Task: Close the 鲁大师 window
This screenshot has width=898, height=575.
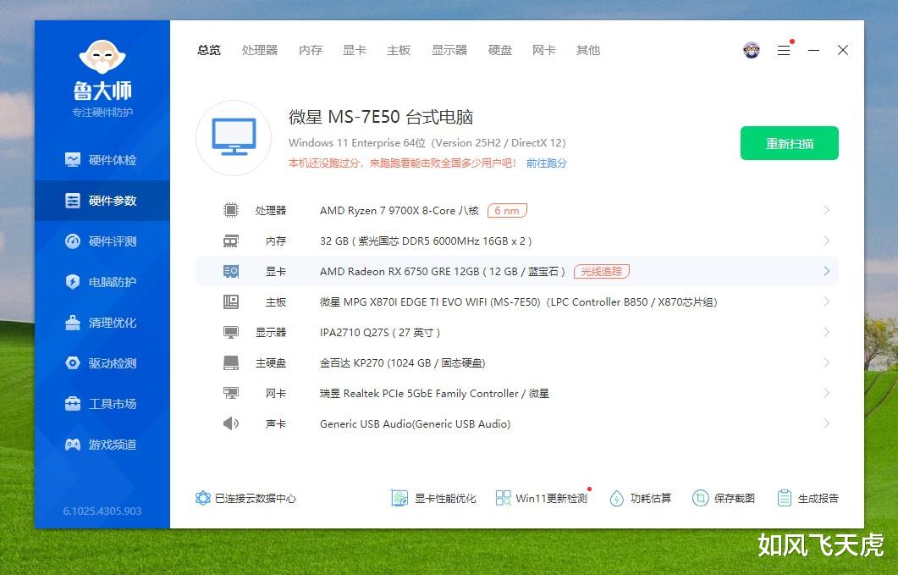Action: pyautogui.click(x=842, y=51)
